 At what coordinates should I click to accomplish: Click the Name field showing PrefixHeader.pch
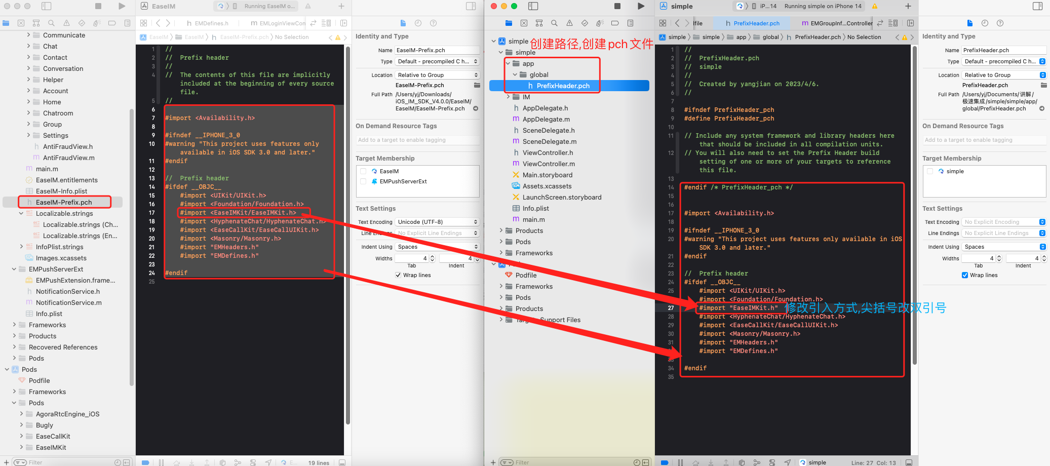[1004, 50]
